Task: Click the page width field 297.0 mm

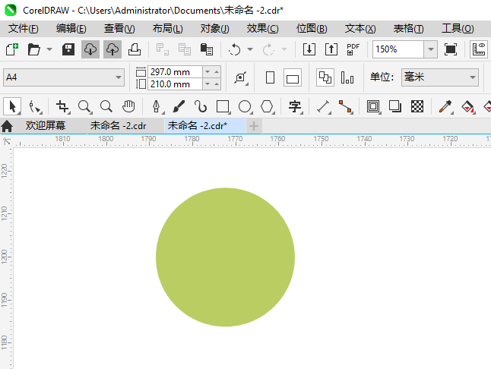Action: (x=175, y=72)
